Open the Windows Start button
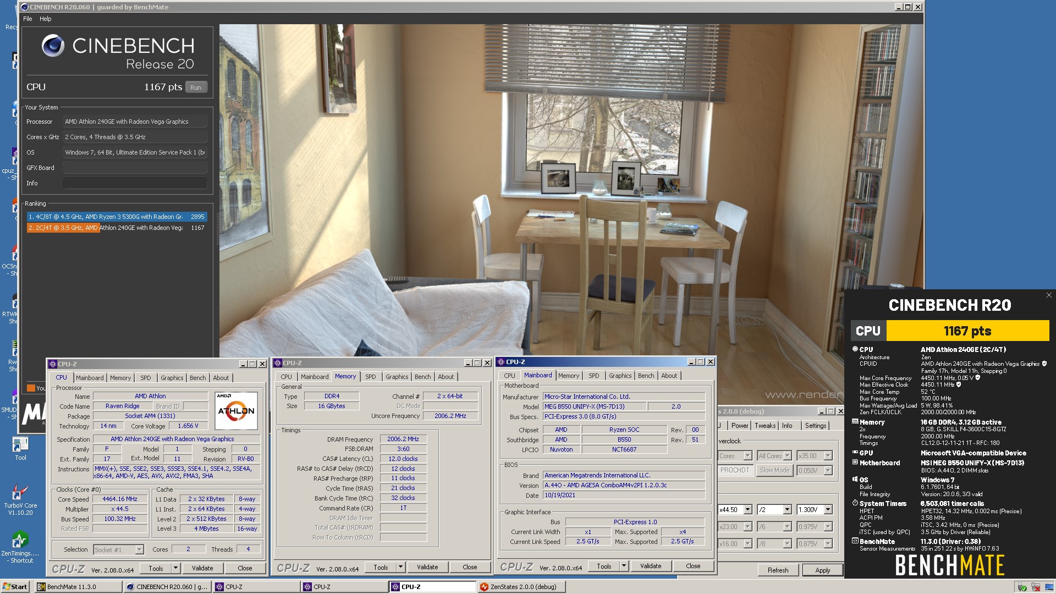Image resolution: width=1056 pixels, height=594 pixels. pyautogui.click(x=15, y=587)
